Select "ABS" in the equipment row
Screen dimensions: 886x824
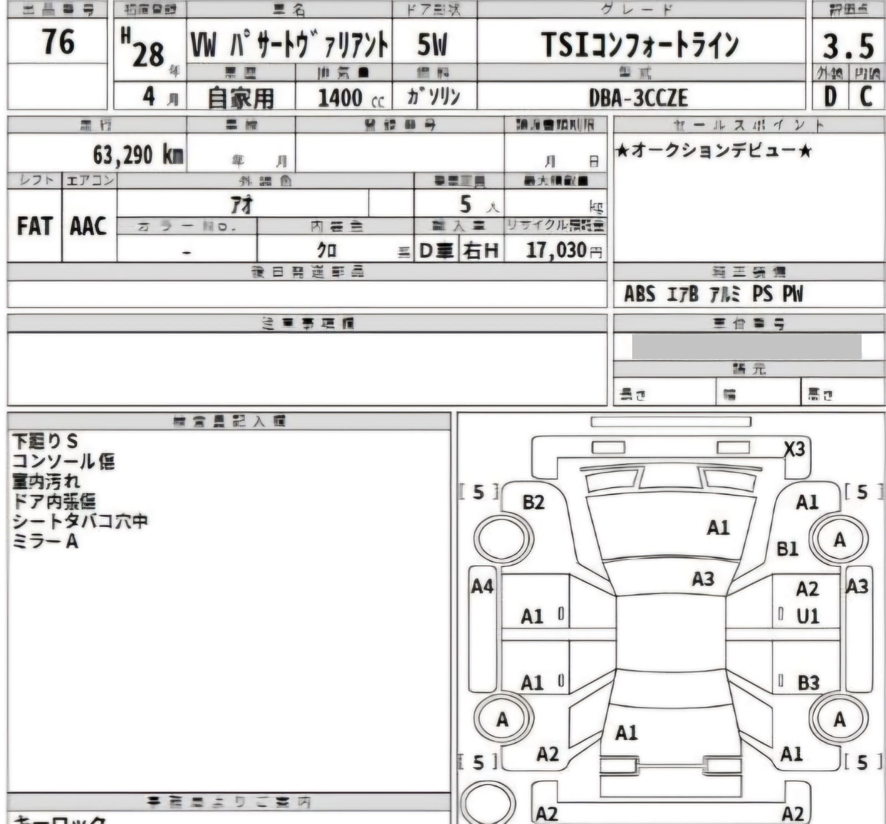pyautogui.click(x=639, y=294)
